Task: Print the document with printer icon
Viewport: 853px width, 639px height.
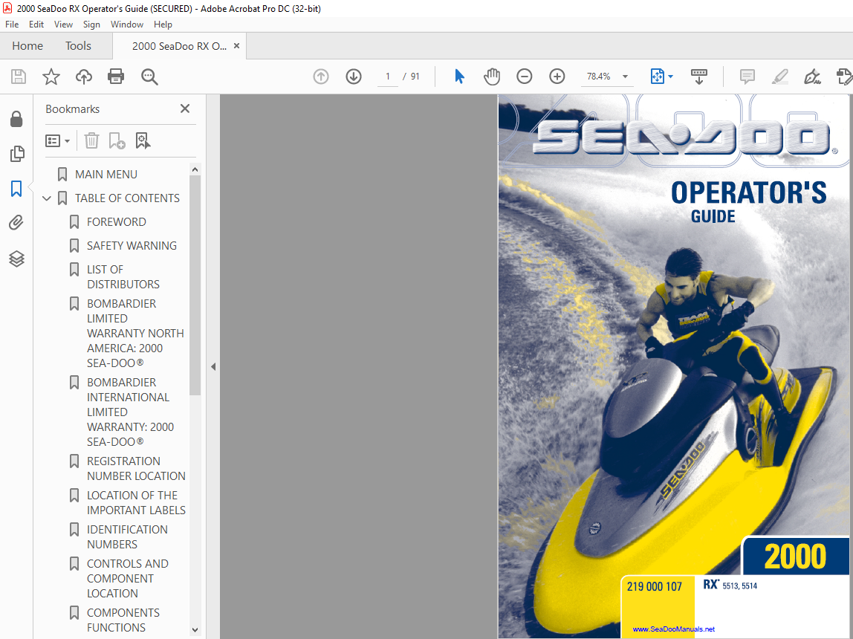Action: [116, 77]
